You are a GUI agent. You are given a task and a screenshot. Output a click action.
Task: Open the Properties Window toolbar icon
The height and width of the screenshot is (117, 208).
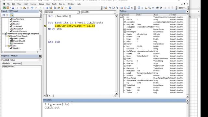tap(58, 8)
